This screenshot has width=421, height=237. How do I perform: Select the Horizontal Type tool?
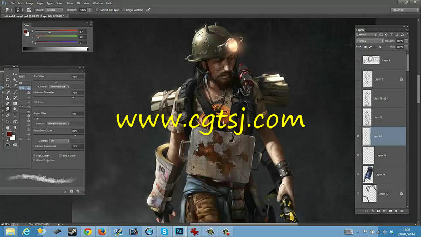[x=15, y=115]
